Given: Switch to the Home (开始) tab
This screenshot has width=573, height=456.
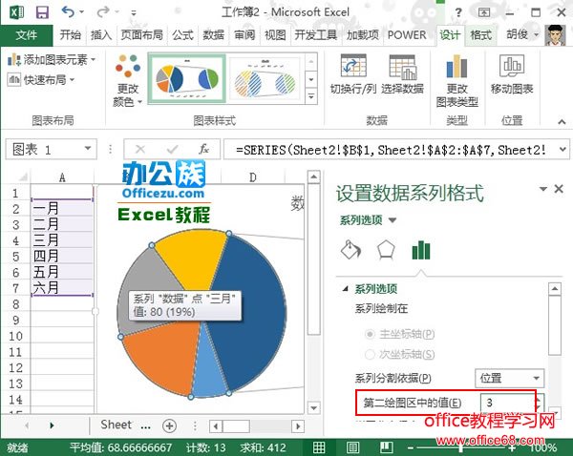Looking at the screenshot, I should pos(70,35).
